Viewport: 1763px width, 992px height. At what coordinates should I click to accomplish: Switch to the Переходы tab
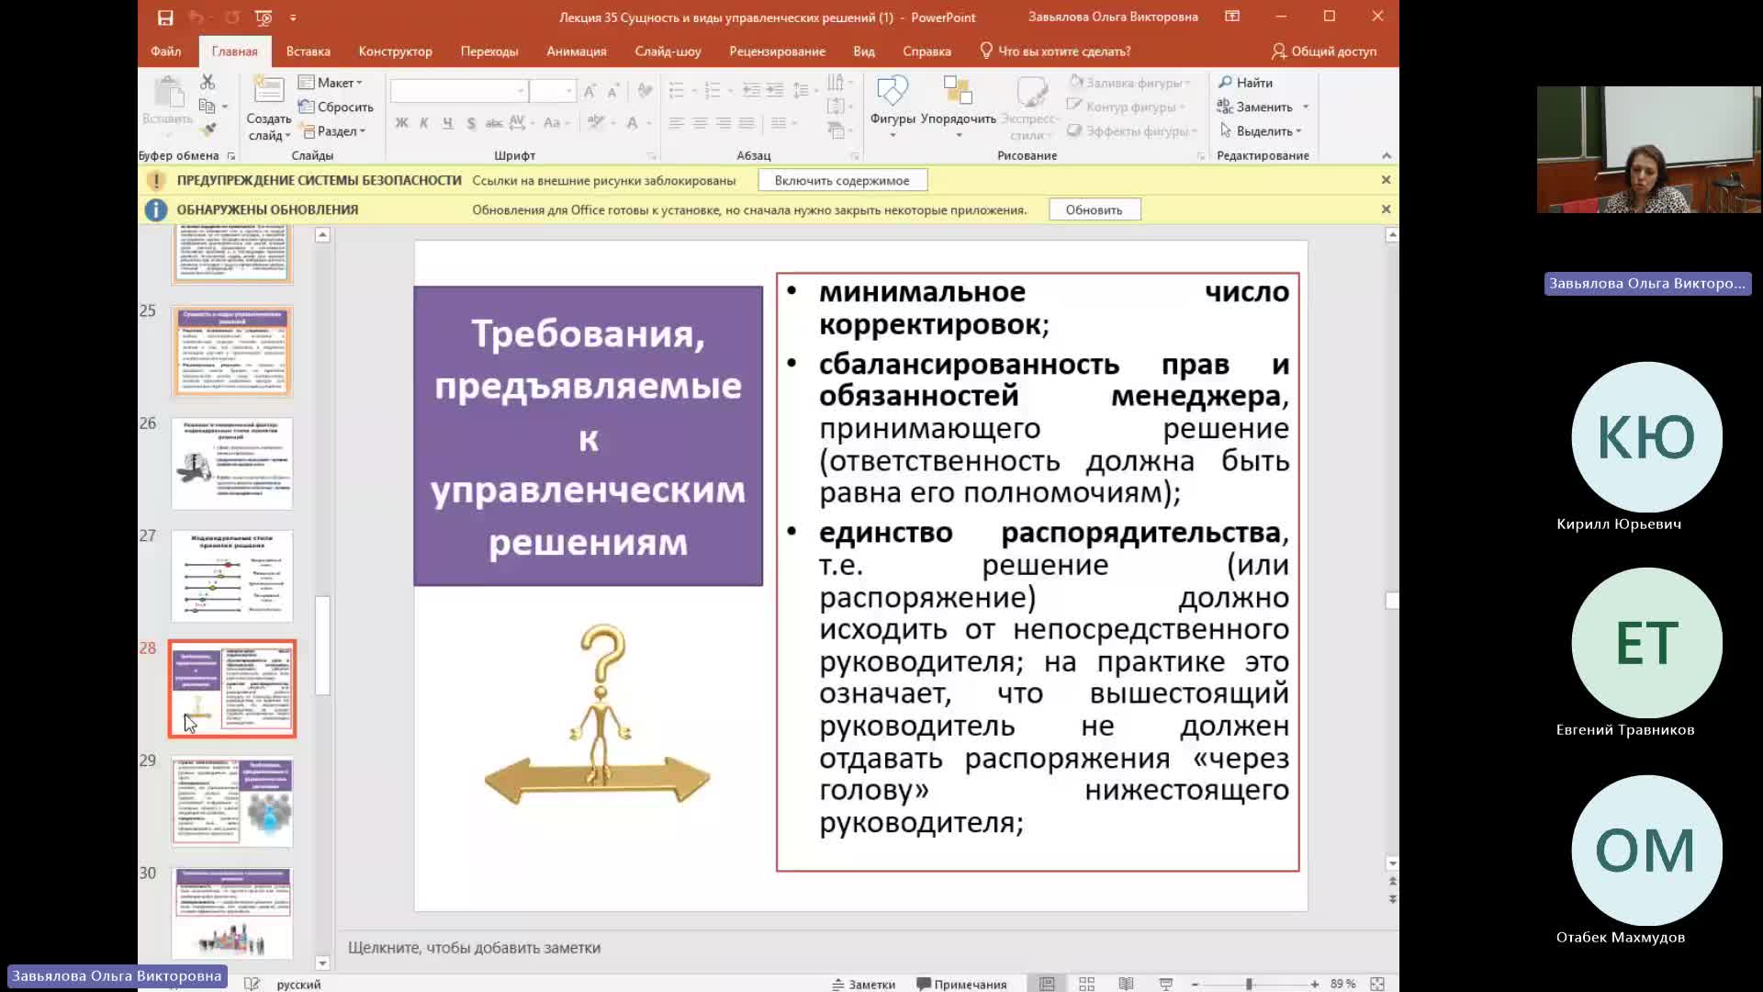tap(489, 51)
